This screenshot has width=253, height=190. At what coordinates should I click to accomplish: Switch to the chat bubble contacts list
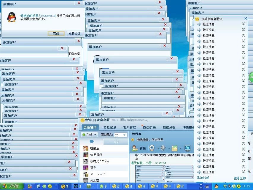pyautogui.click(x=92, y=142)
